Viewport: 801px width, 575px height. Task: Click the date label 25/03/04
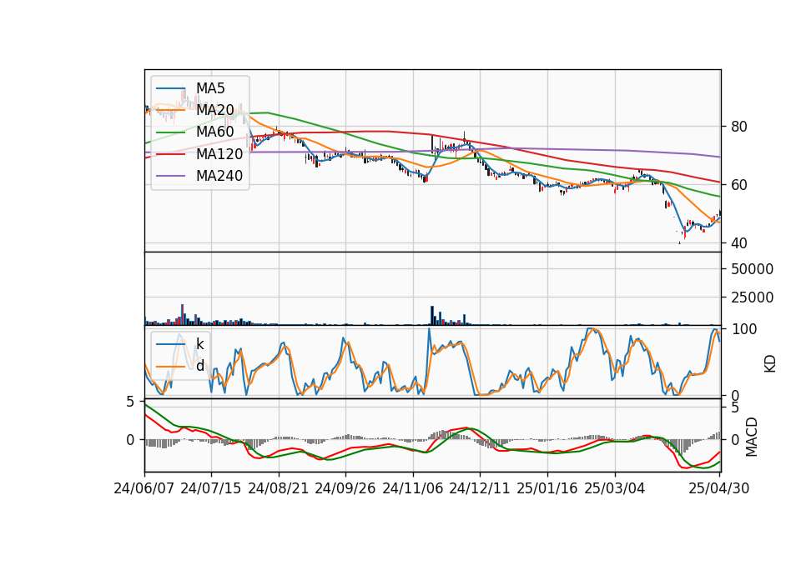[x=615, y=488]
